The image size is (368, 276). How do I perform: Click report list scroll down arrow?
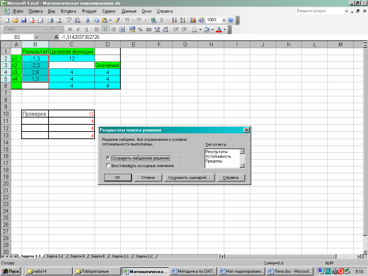coord(242,165)
